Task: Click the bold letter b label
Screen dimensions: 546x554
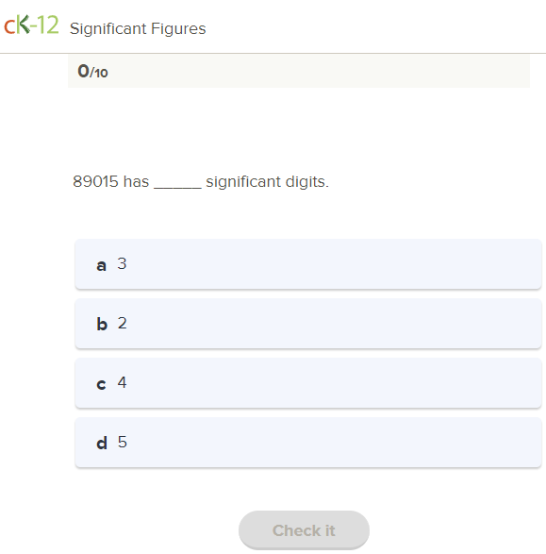Action: point(102,324)
